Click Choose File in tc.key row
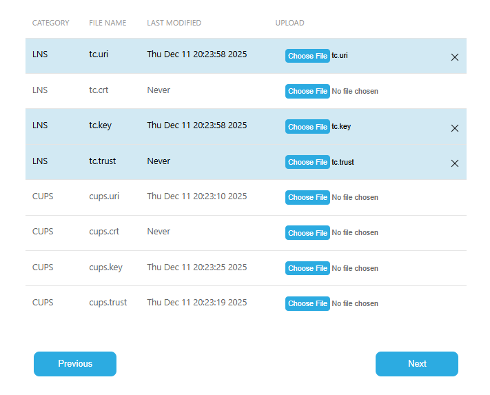The height and width of the screenshot is (395, 490). coord(307,127)
